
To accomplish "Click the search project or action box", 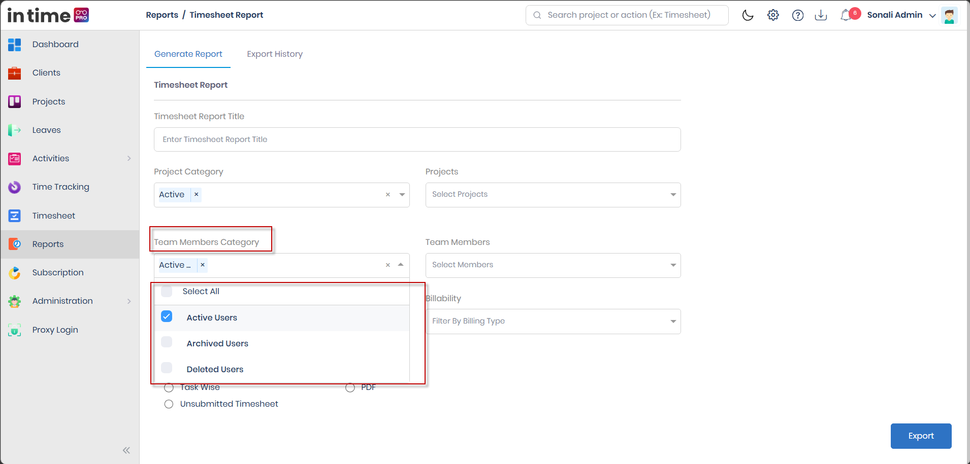I will [627, 15].
